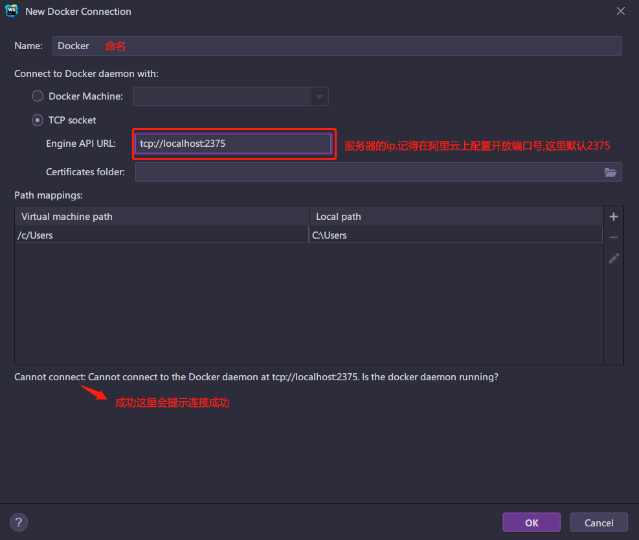Open help with the question mark button

(19, 522)
